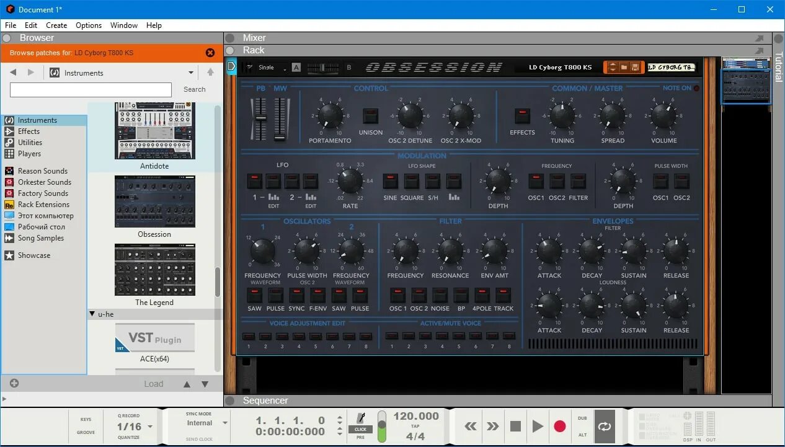The image size is (785, 447).
Task: Fast forward with the double right arrows
Action: coord(493,426)
